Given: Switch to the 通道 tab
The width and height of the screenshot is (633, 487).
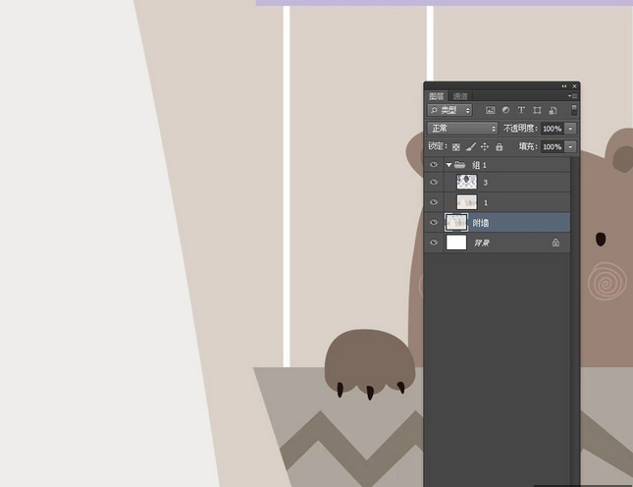Looking at the screenshot, I should (460, 96).
